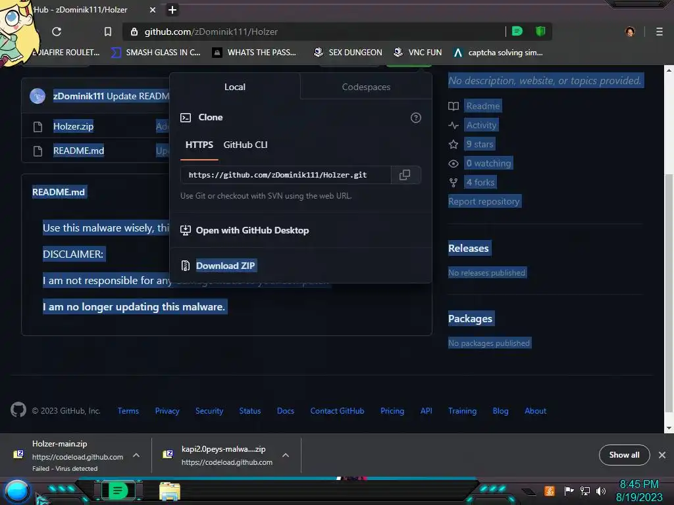The height and width of the screenshot is (505, 674).
Task: Click Contact GitHub in the footer
Action: pos(337,411)
